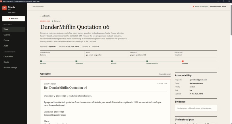Click the Case control room breadcrumb
The width and height of the screenshot is (232, 124).
38,7
